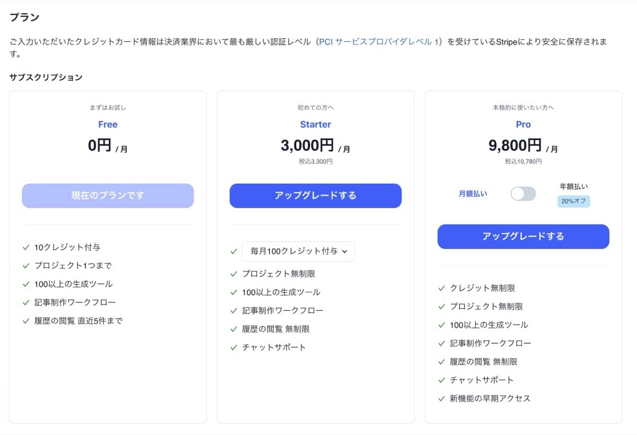637x435 pixels.
Task: Click checkmark next to Starter monthly credits
Action: (234, 251)
